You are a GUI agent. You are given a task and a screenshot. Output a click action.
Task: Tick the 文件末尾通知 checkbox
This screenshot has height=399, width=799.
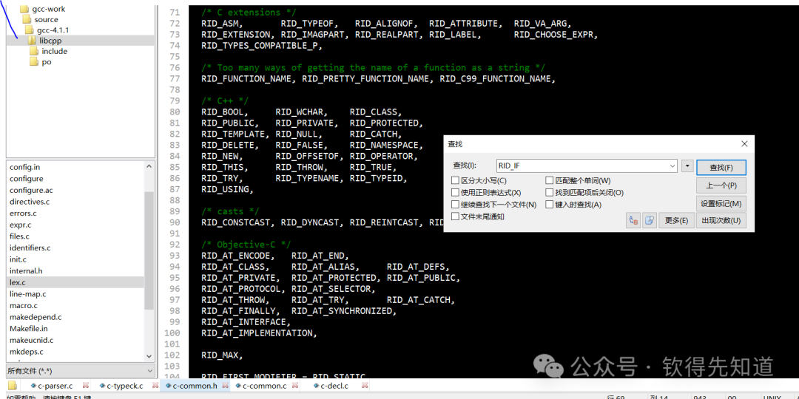pyautogui.click(x=455, y=216)
